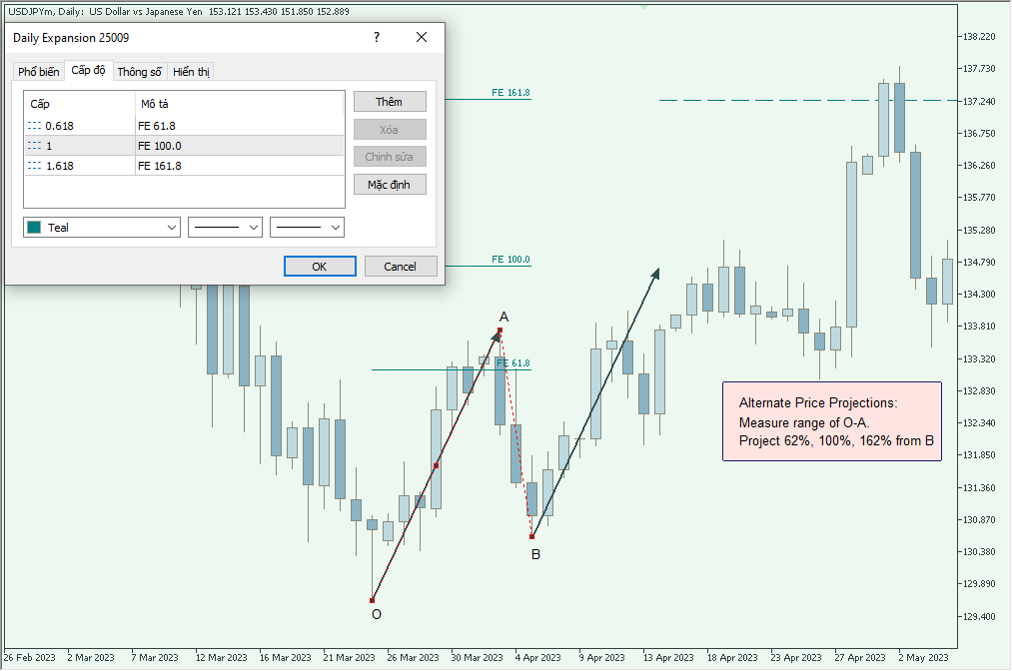Close the Daily Expansion 25009 dialog

422,37
